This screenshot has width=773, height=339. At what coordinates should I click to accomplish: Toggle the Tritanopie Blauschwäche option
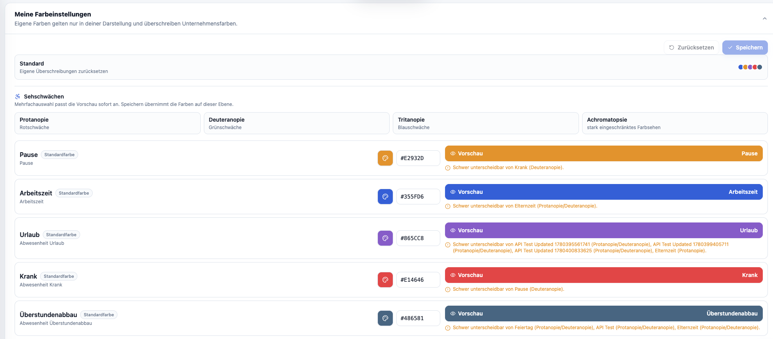tap(485, 123)
